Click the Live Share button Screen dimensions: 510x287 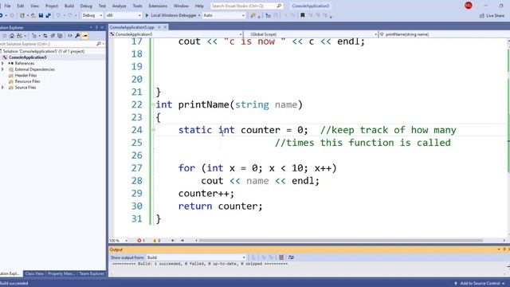tap(492, 16)
